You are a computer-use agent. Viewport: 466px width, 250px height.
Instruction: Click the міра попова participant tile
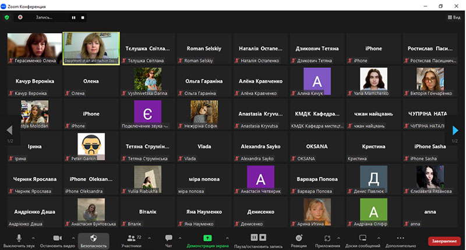[204, 179]
